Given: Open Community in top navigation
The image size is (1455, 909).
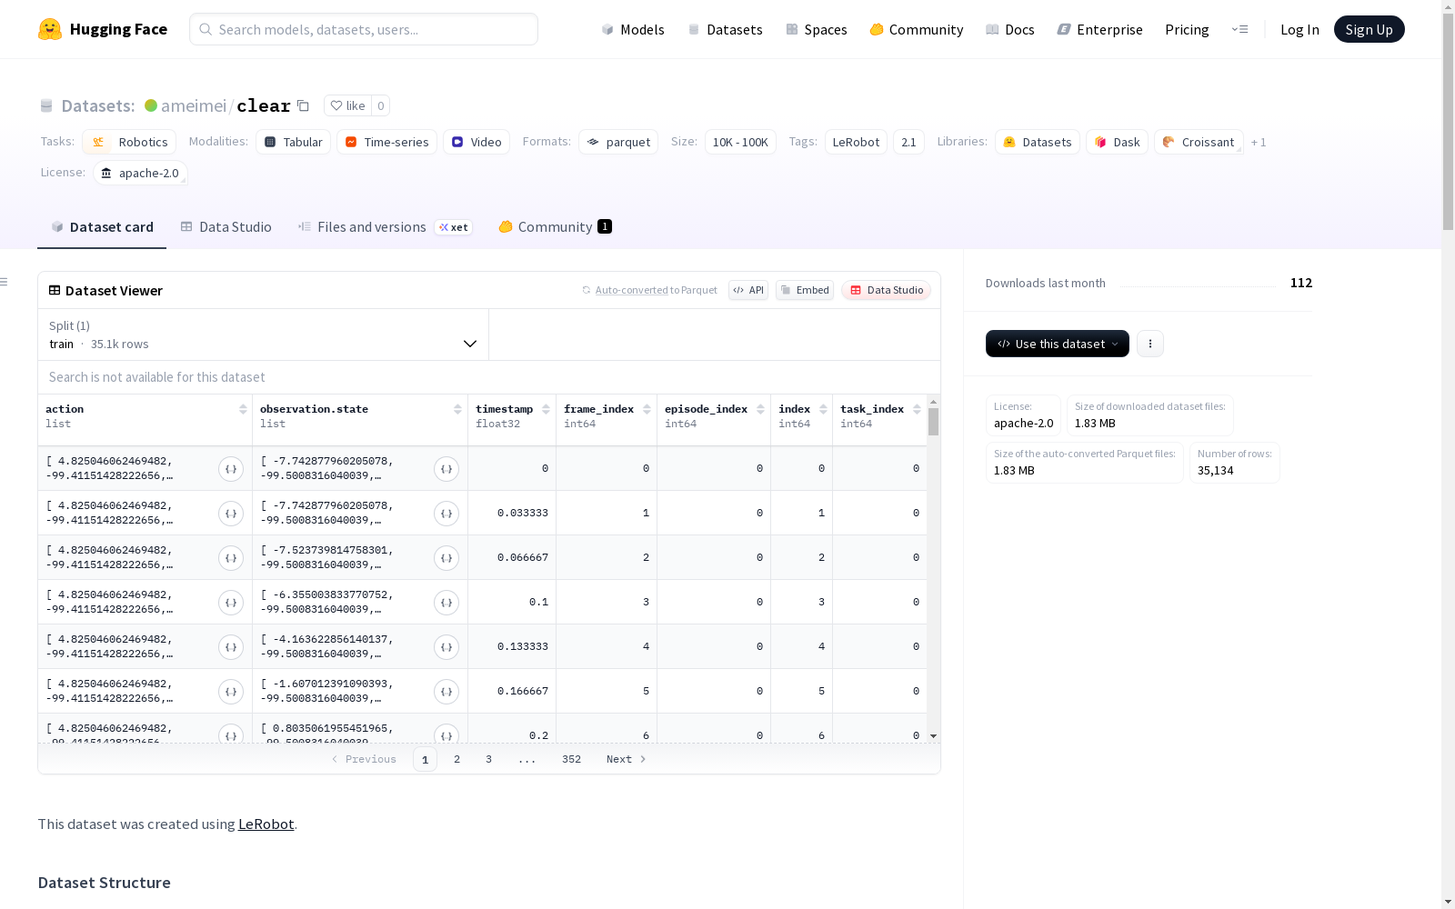Looking at the screenshot, I should click(916, 29).
